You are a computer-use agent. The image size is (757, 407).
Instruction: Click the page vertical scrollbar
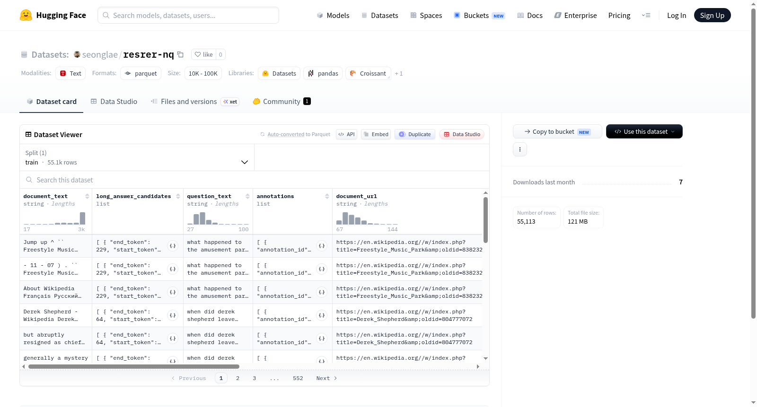(753, 163)
